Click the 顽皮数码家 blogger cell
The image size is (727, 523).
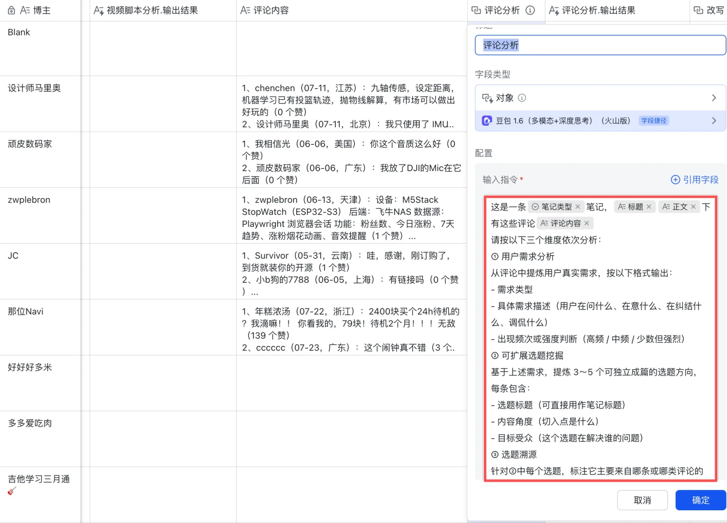pos(40,159)
